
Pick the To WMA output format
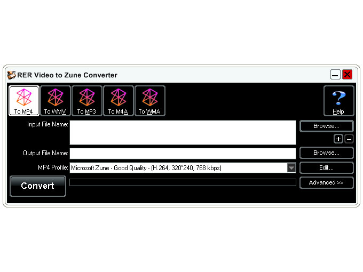coord(150,101)
